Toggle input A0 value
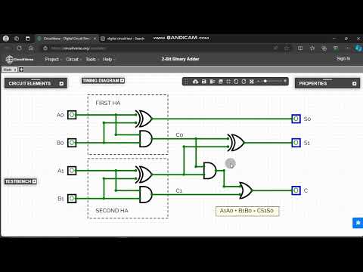 click(x=72, y=115)
